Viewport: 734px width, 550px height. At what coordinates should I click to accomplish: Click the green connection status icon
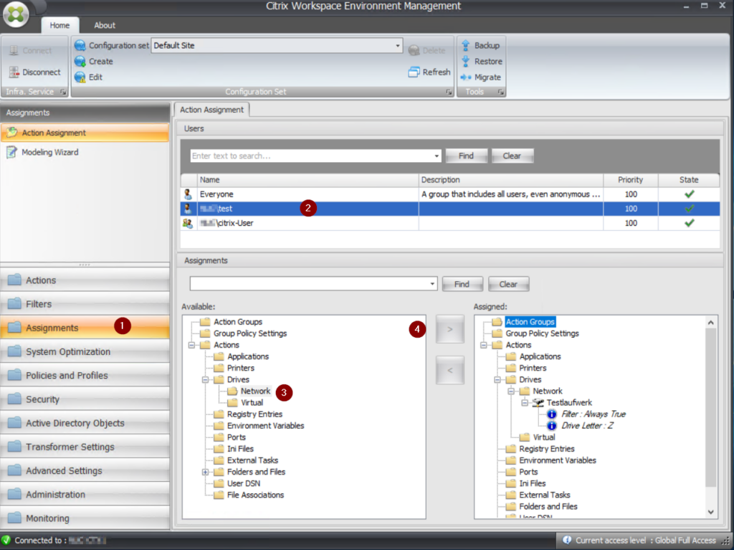(x=6, y=540)
